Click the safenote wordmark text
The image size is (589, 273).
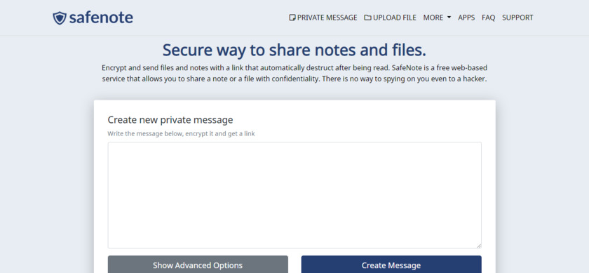(101, 18)
